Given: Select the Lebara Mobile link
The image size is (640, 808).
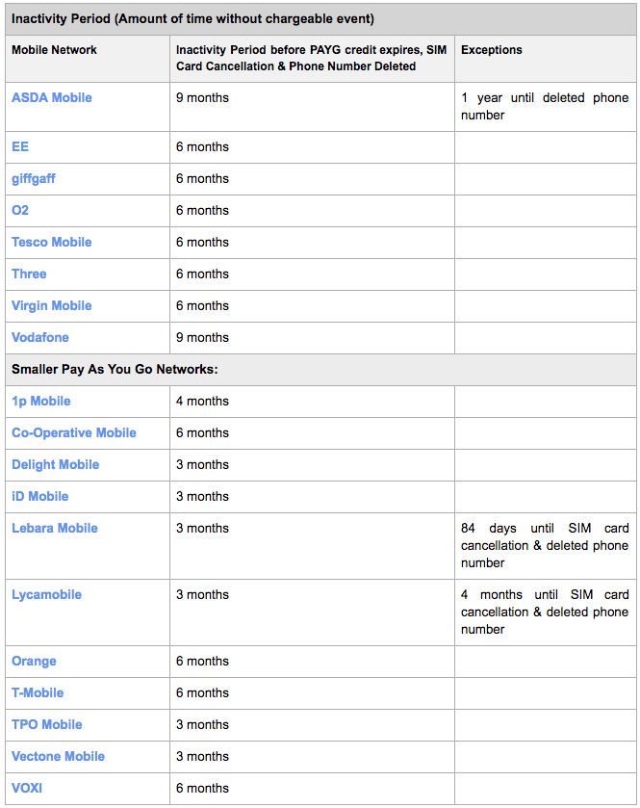Looking at the screenshot, I should [55, 528].
